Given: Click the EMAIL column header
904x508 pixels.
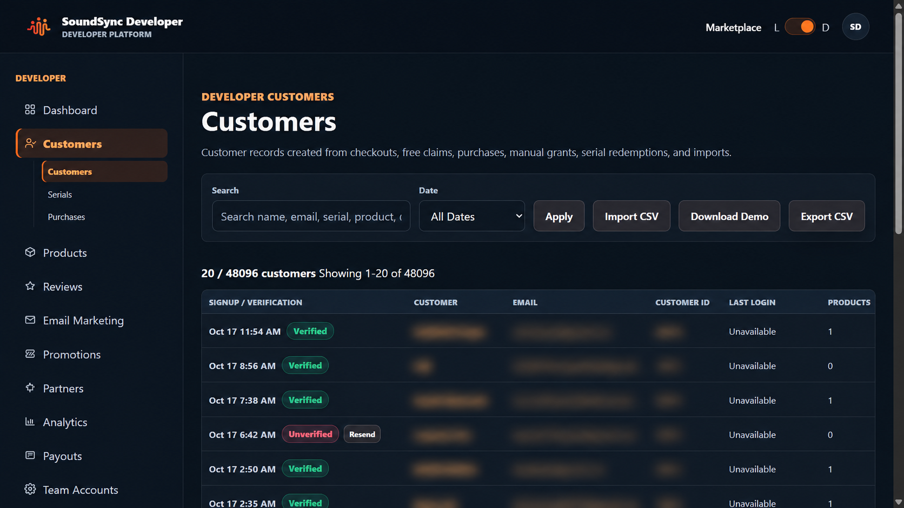Looking at the screenshot, I should coord(525,302).
